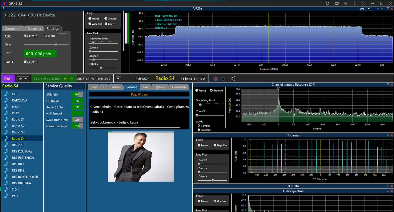Image resolution: width=394 pixels, height=212 pixels.
Task: Collapse the TII Carriers panel triangle
Action: tap(388, 135)
